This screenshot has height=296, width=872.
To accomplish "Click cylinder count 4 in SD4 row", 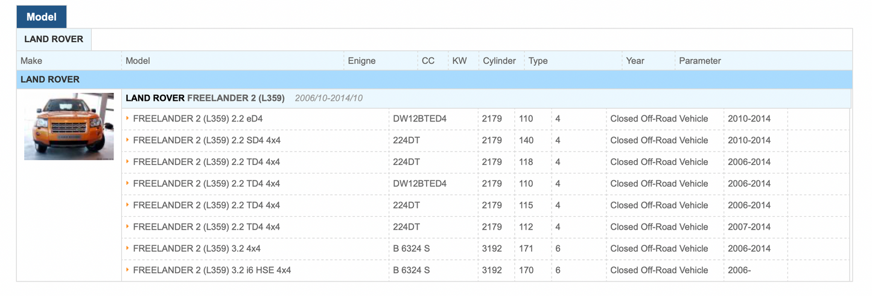I will point(558,140).
